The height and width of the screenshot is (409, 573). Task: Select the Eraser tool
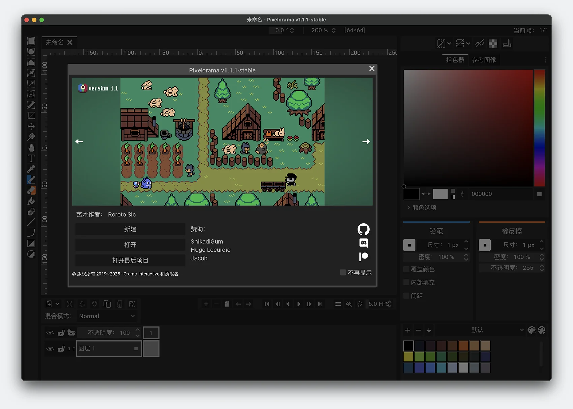[31, 190]
